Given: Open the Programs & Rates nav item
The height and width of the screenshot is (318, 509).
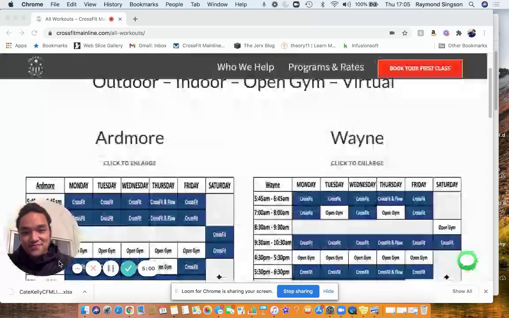Looking at the screenshot, I should coord(326,67).
